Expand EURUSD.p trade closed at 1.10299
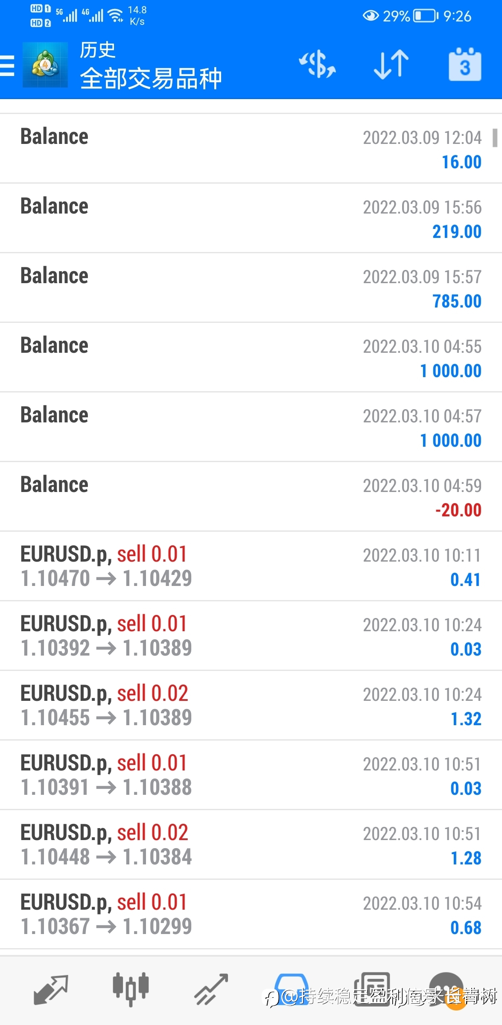The height and width of the screenshot is (1025, 502). click(251, 914)
